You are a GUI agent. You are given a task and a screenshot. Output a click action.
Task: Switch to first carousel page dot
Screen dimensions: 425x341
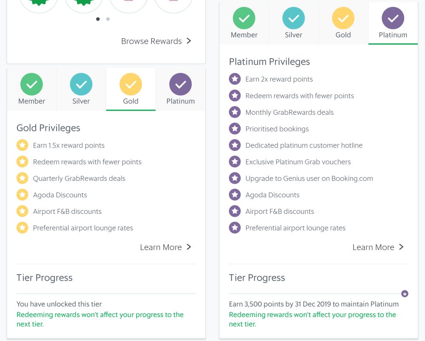(x=98, y=19)
